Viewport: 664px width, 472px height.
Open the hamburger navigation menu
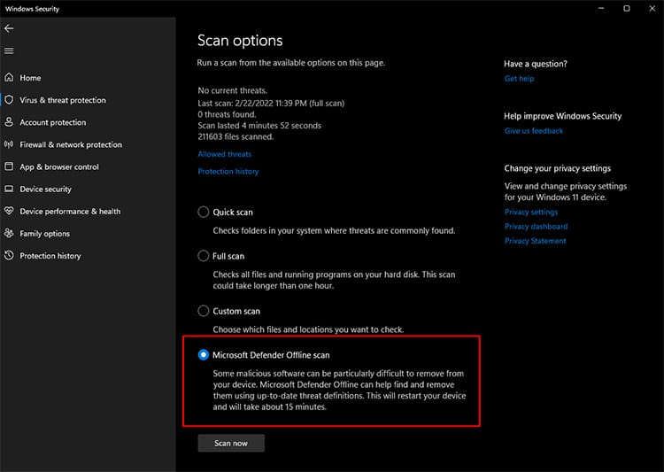9,50
